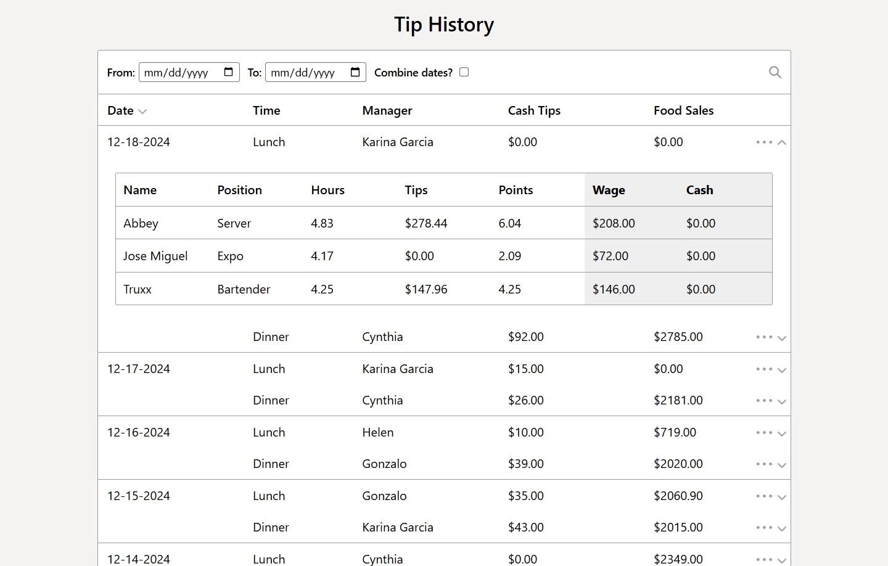Click the To date input field
The height and width of the screenshot is (566, 888).
(x=305, y=72)
